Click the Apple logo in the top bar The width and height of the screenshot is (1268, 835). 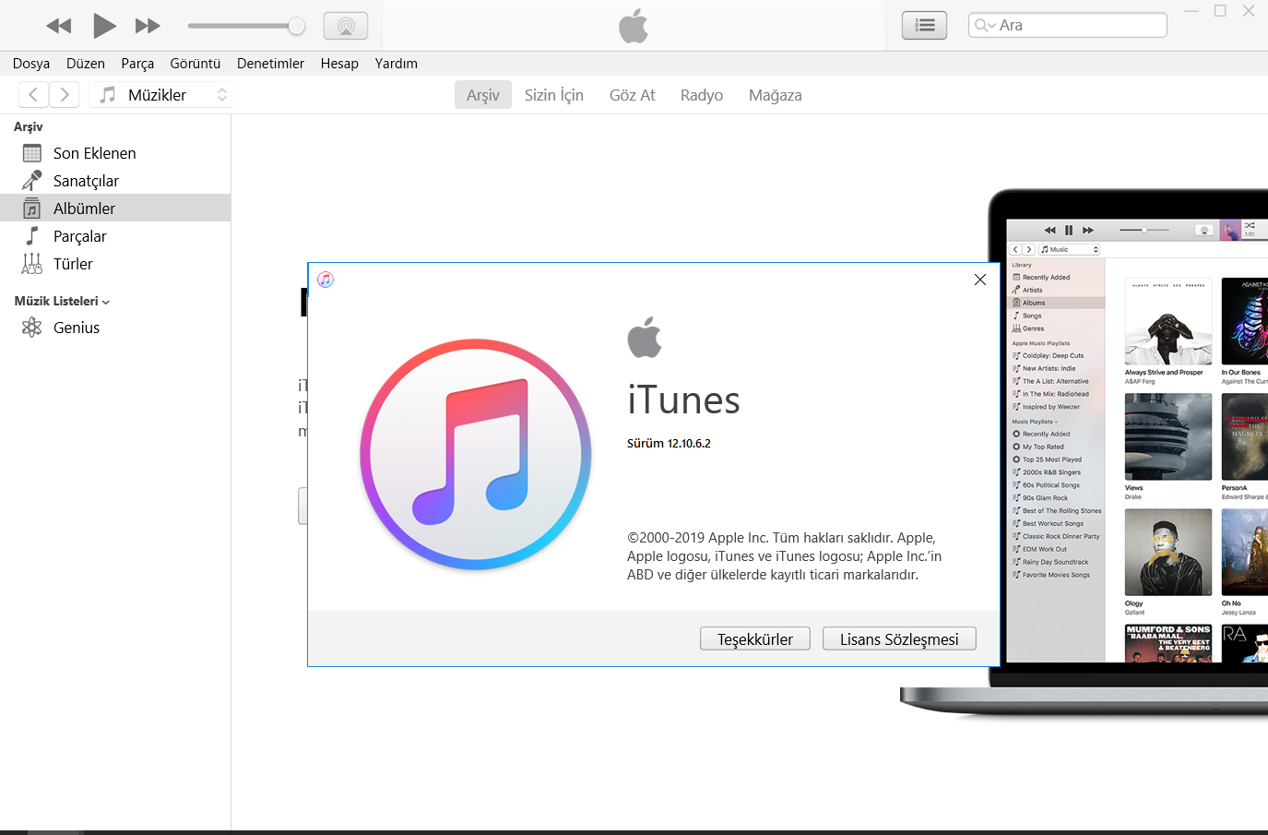coord(634,26)
